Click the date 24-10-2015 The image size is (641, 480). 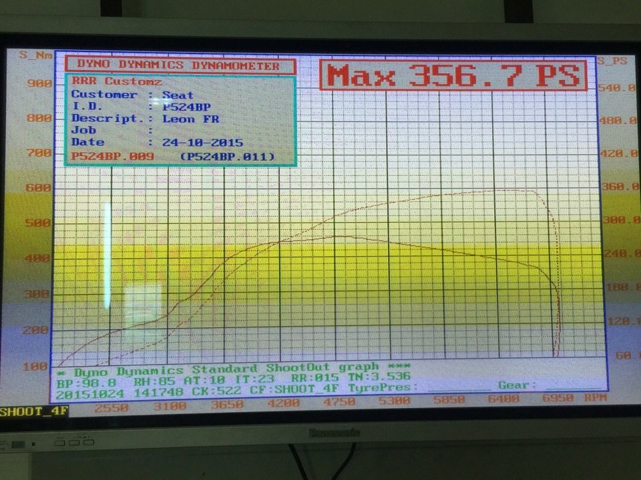202,143
